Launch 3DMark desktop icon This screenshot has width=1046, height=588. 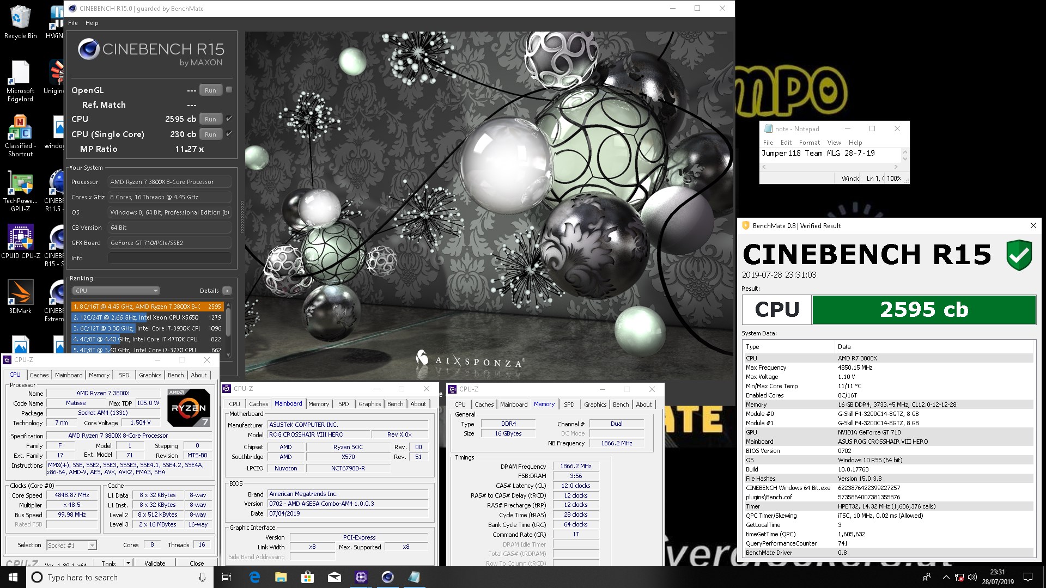coord(20,297)
